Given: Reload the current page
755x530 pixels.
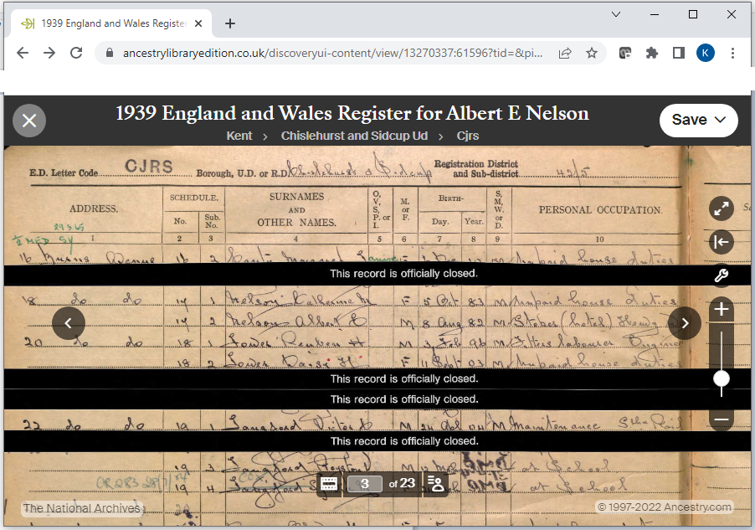Looking at the screenshot, I should coord(76,53).
